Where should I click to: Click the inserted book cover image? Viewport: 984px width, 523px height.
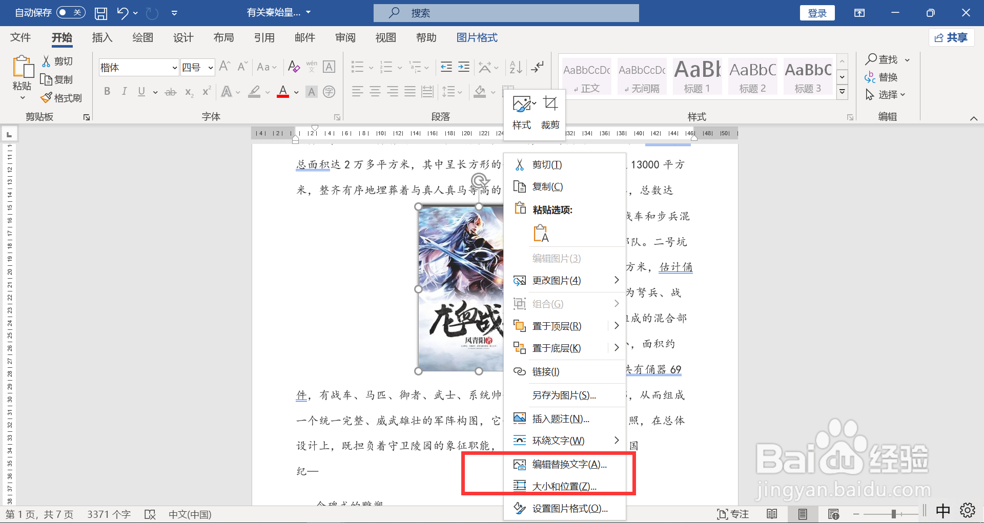[460, 288]
